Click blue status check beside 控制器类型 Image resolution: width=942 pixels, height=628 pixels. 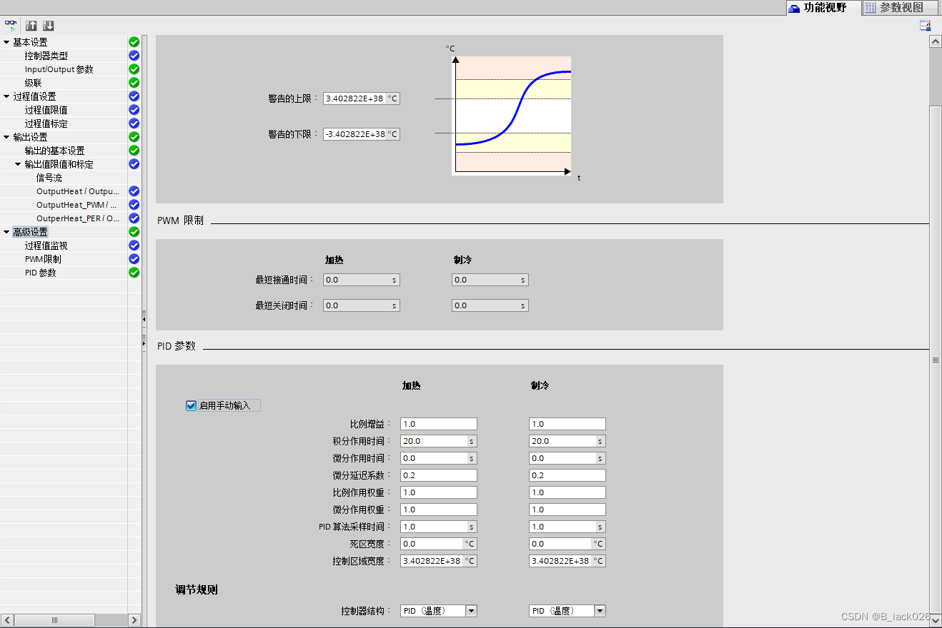coord(134,56)
